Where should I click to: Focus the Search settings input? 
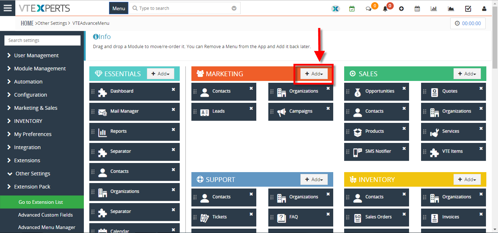pos(42,40)
